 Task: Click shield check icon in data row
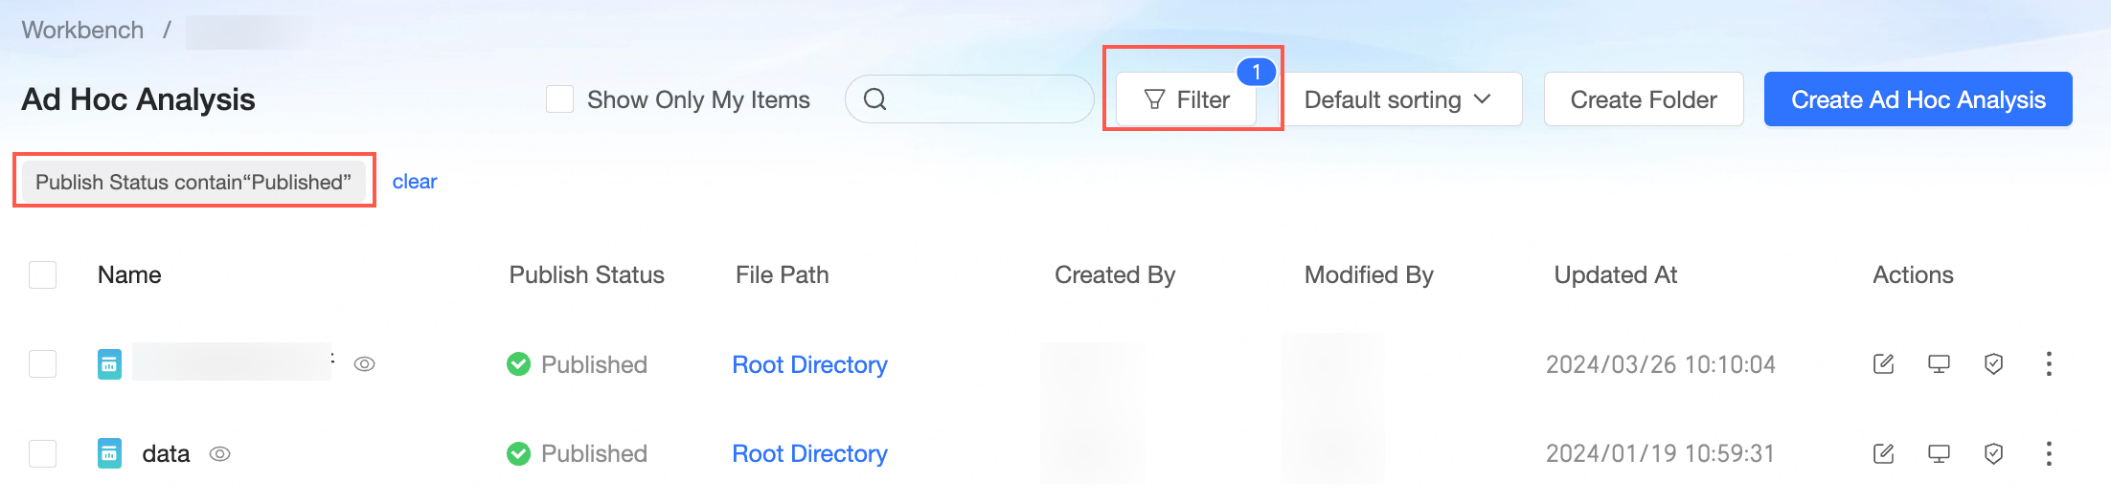point(1993,453)
